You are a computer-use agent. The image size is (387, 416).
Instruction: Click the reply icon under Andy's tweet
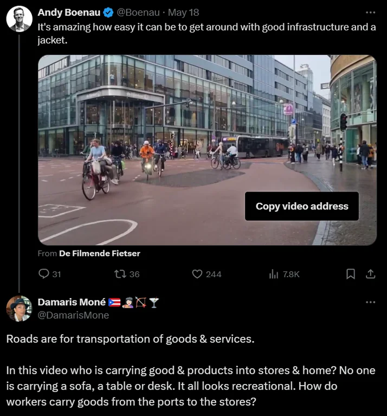coord(44,274)
